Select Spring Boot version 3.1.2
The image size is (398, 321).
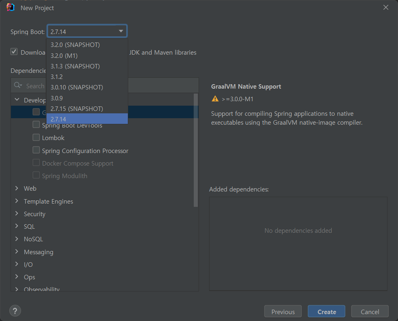pos(87,77)
